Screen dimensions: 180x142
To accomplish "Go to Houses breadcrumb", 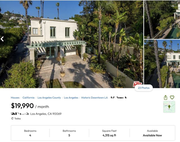I will 15,98.
